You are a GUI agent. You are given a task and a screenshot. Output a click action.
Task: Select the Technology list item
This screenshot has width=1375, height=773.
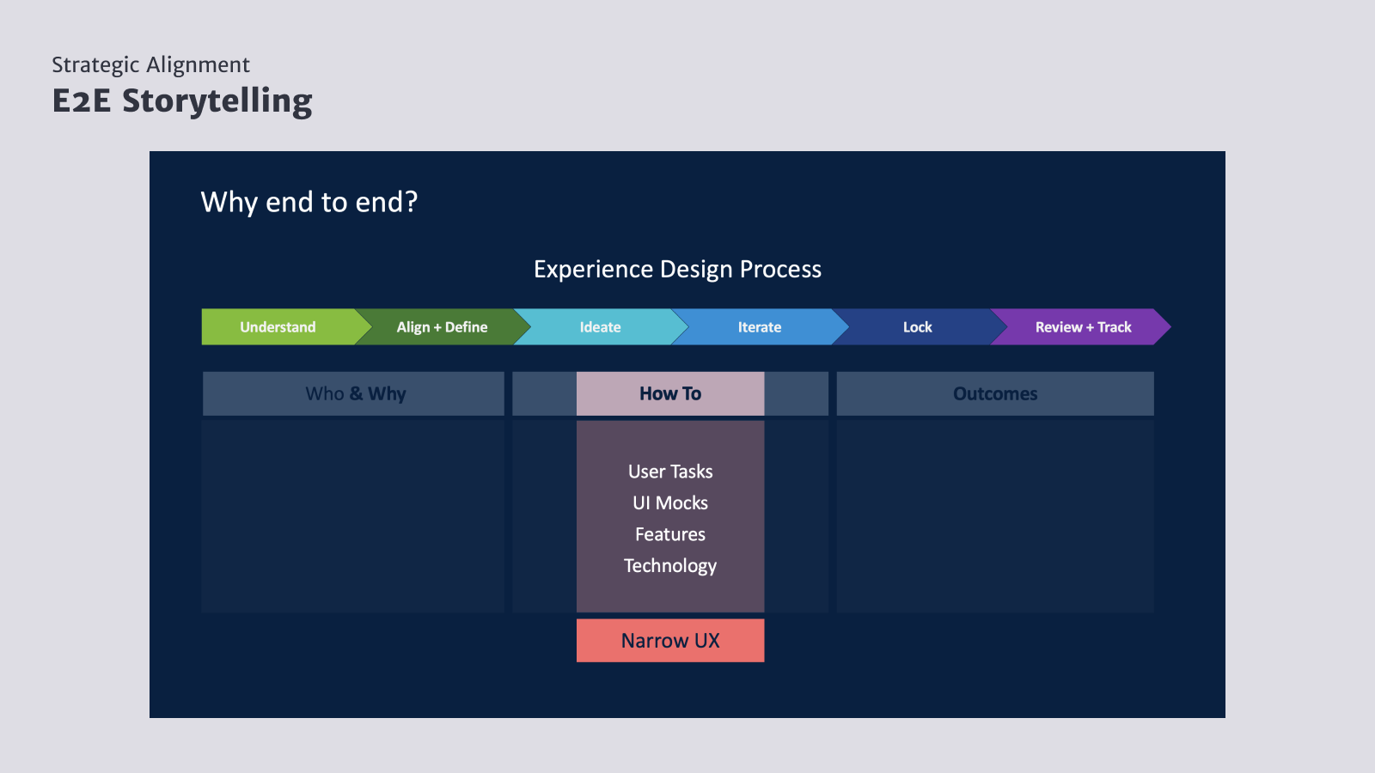click(x=670, y=566)
